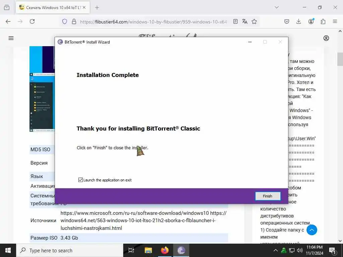Screen dimensions: 343x257
Task: Click the Версия row label
Action: click(x=39, y=163)
